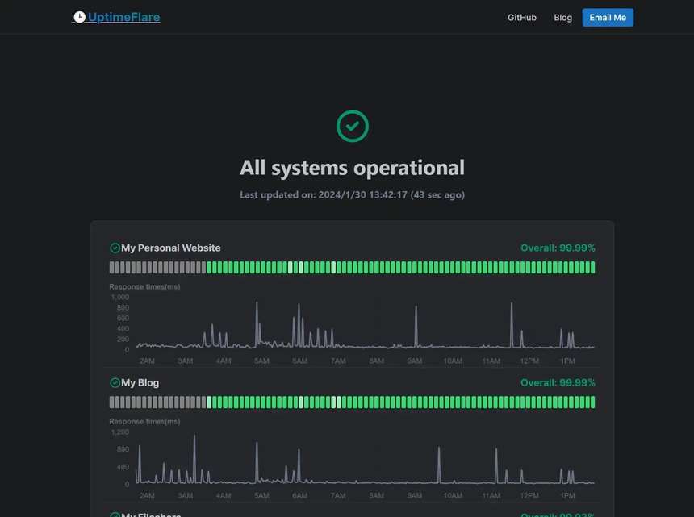Click the UptimeFlare clock logo icon
The height and width of the screenshot is (517, 694).
click(x=79, y=17)
